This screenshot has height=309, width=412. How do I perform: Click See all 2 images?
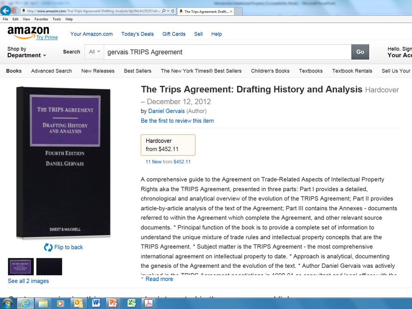tap(28, 281)
